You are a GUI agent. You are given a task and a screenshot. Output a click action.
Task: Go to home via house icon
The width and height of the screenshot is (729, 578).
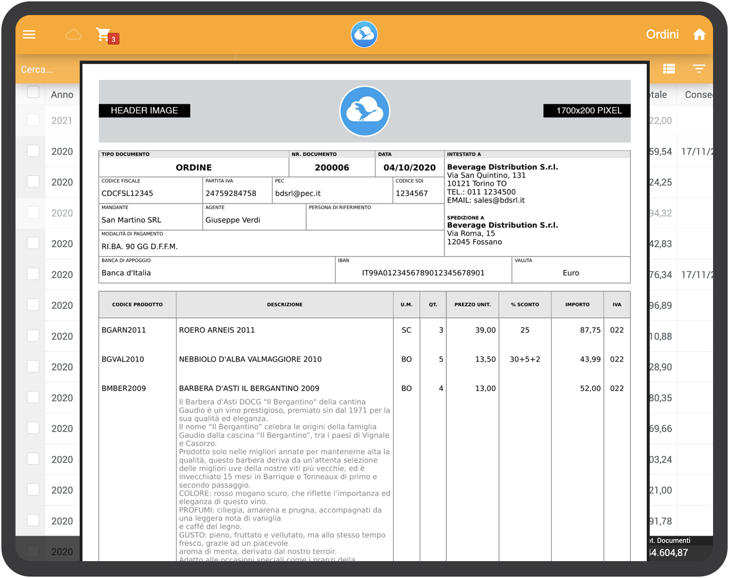tap(699, 35)
